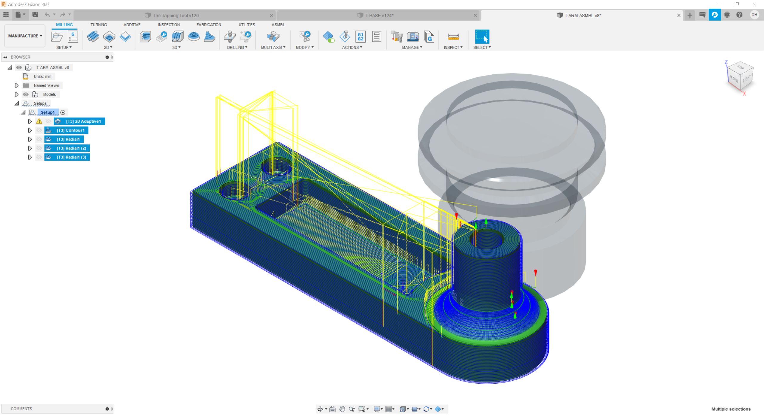Open The Tapping Tool v120 document tab
Viewport: 764px width, 415px height.
(x=175, y=16)
